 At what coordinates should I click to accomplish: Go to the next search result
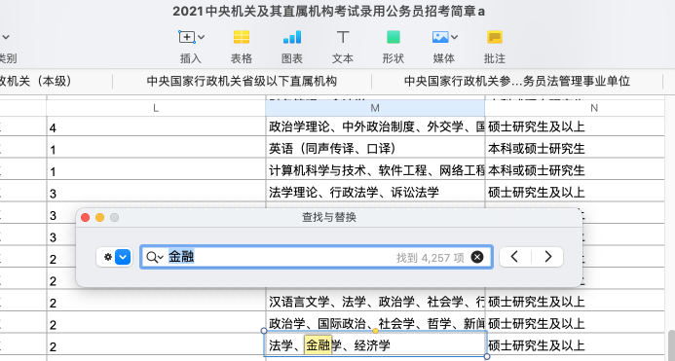(547, 257)
